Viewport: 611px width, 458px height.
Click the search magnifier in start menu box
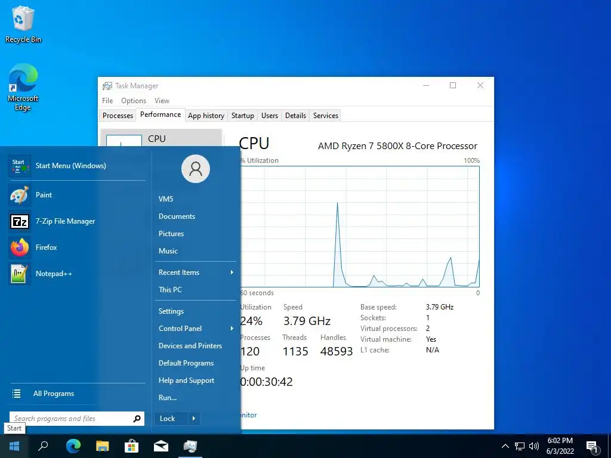coord(137,419)
